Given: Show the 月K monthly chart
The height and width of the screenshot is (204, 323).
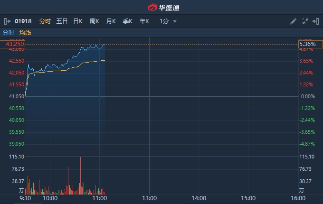Looking at the screenshot, I should point(111,21).
